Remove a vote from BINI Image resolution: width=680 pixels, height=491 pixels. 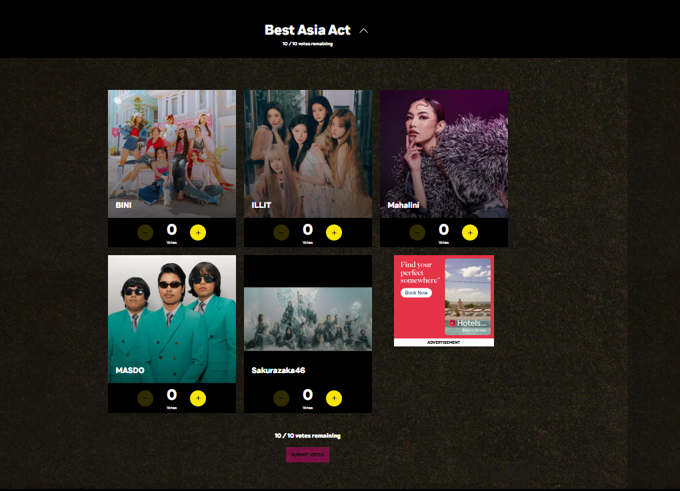pos(145,233)
